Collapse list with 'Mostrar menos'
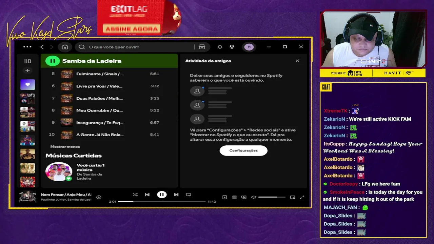 coord(65,146)
